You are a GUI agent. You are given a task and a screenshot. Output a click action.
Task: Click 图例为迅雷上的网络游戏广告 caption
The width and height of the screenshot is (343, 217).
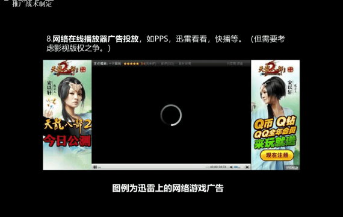click(168, 188)
